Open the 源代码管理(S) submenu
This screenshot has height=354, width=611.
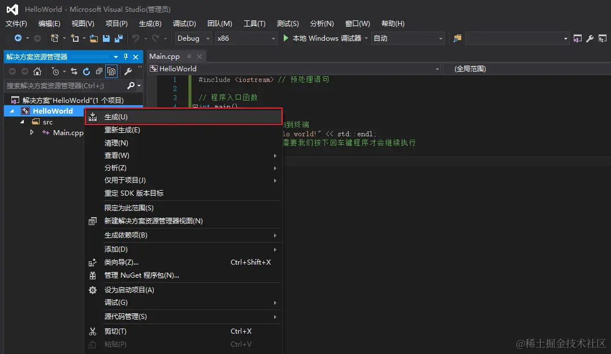tap(184, 317)
